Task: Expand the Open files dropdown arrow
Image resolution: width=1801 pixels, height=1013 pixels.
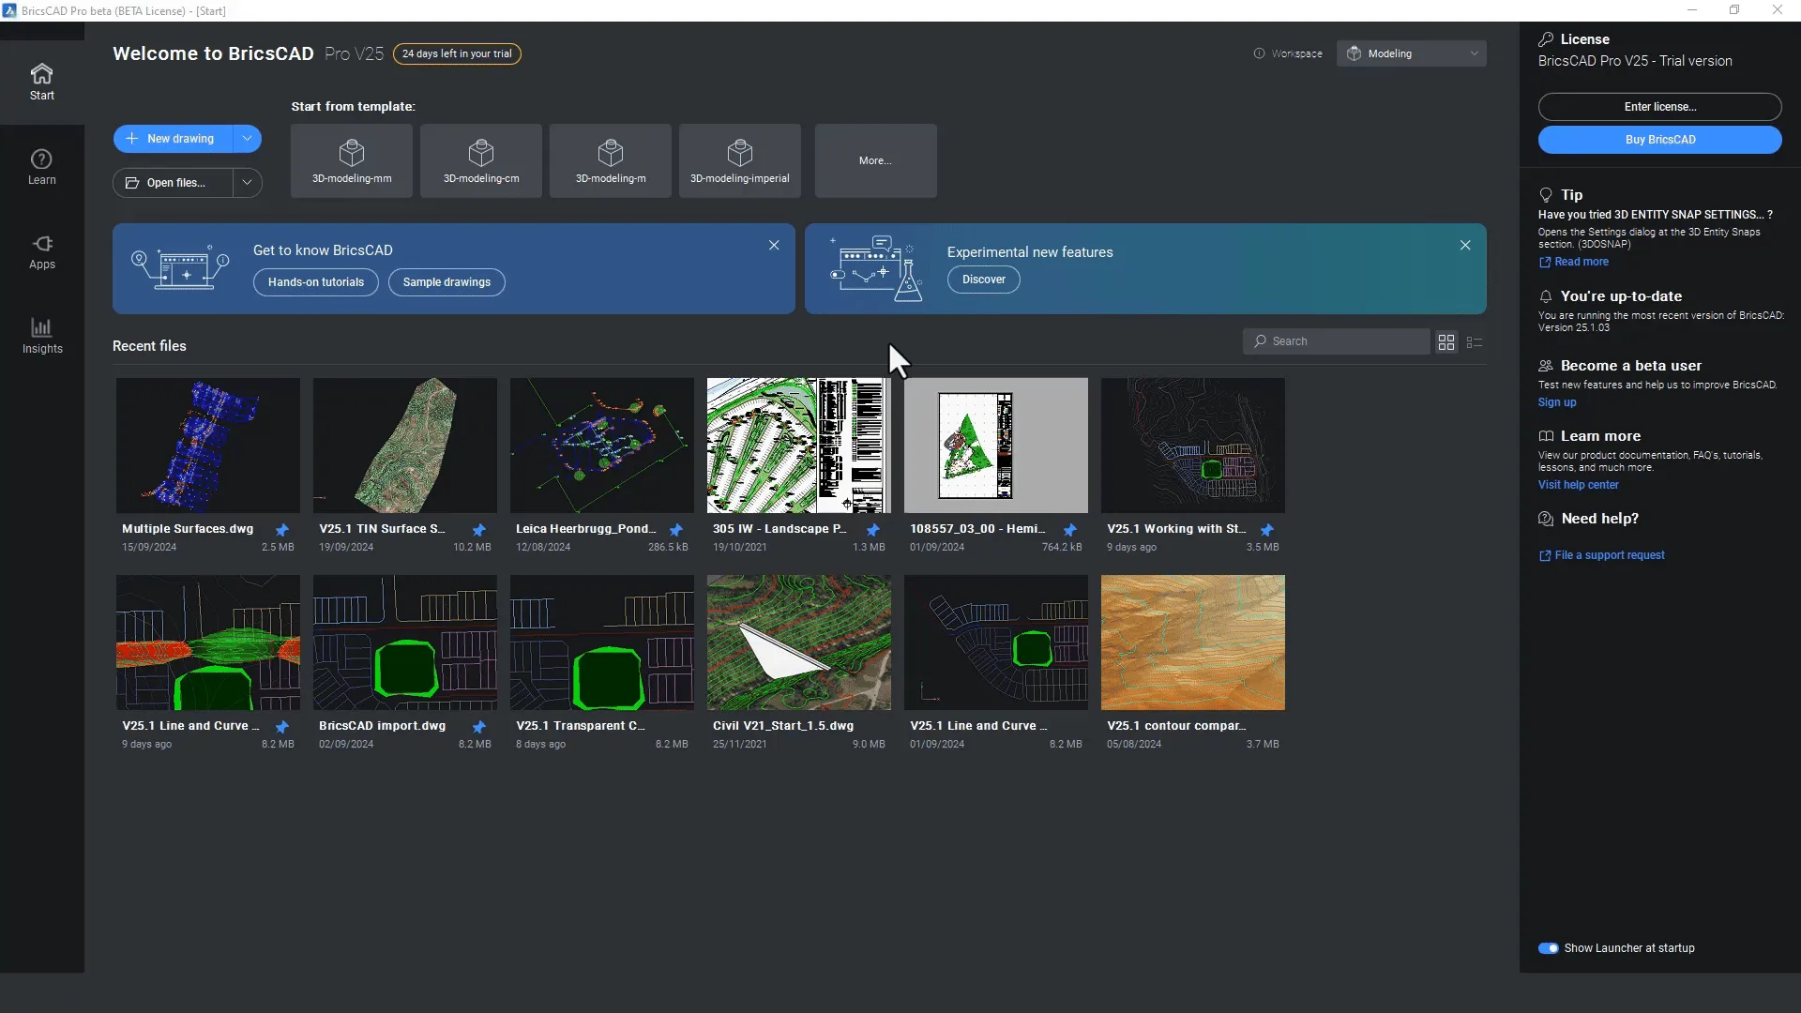Action: tap(246, 182)
